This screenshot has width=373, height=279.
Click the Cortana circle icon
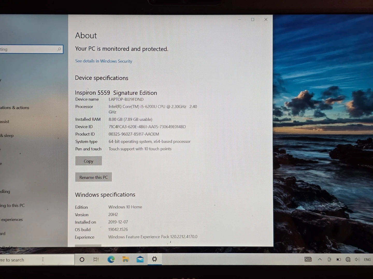coord(82,259)
